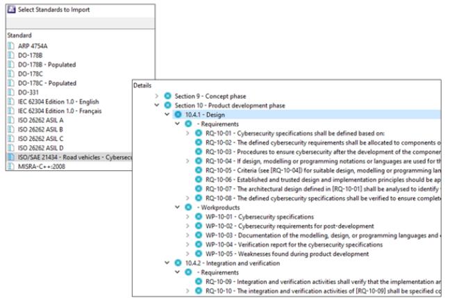Screen dimensions: 450x298
Task: Select DO-331 standard
Action: 28,92
